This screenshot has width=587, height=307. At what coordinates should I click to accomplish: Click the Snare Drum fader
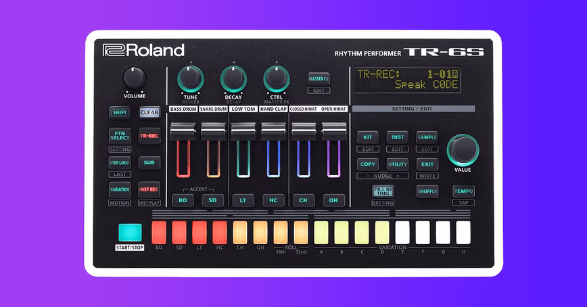(x=214, y=132)
